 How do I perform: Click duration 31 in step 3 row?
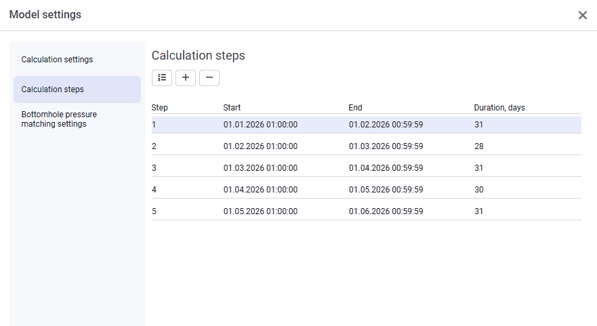(x=479, y=168)
